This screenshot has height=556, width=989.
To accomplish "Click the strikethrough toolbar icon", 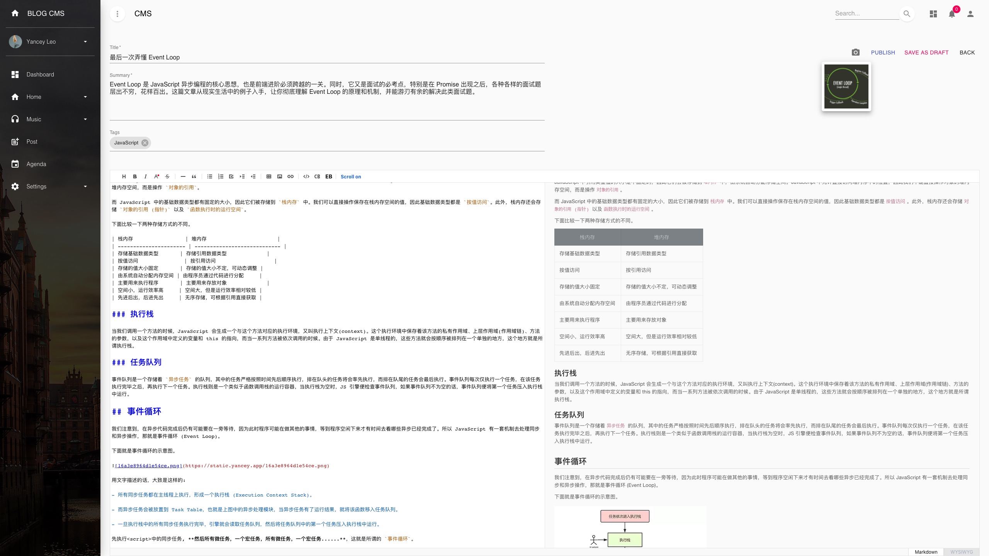I will [167, 176].
